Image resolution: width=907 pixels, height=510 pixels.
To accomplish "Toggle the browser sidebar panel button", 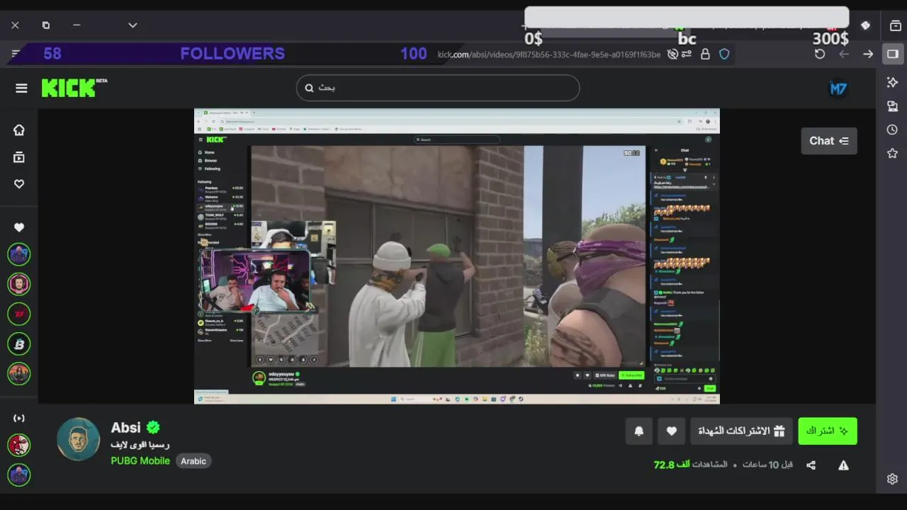I will [x=893, y=54].
